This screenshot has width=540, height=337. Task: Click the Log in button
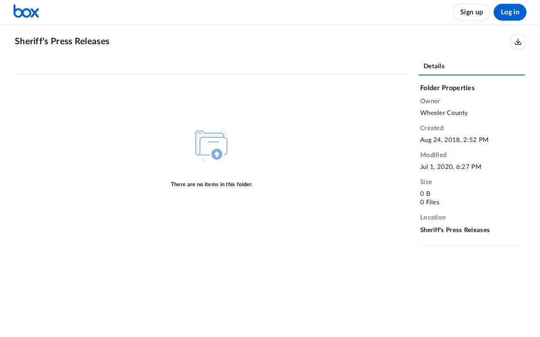pos(510,12)
